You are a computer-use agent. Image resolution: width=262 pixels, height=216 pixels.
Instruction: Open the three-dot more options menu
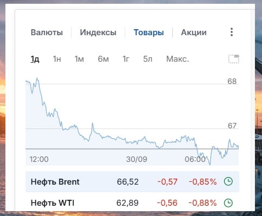[232, 32]
